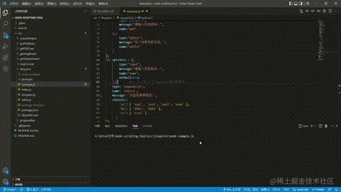Open the new terminal dropdown arrow
The width and height of the screenshot is (341, 192).
tap(315, 126)
